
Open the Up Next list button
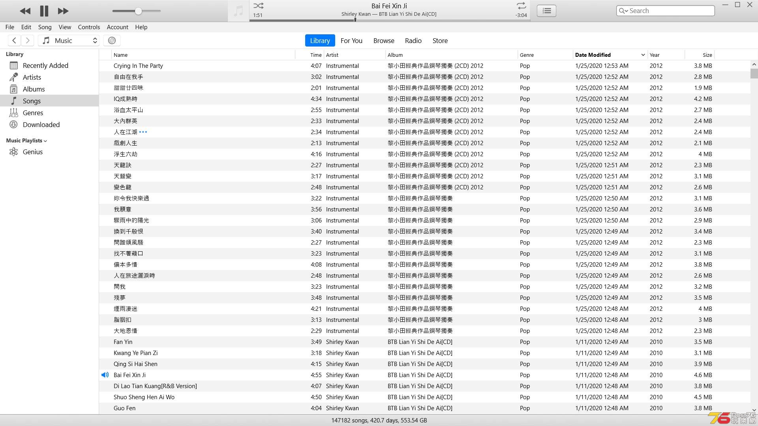coord(547,11)
